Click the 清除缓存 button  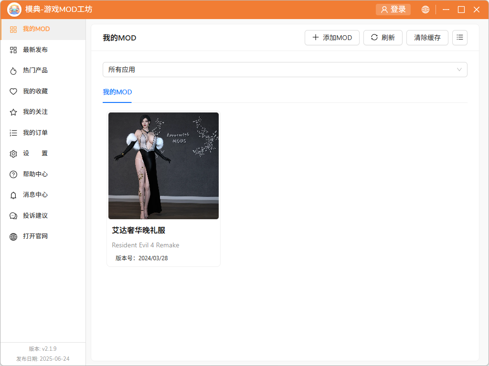tap(427, 38)
